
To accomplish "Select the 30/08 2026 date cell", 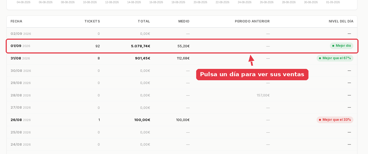I will tap(21, 71).
